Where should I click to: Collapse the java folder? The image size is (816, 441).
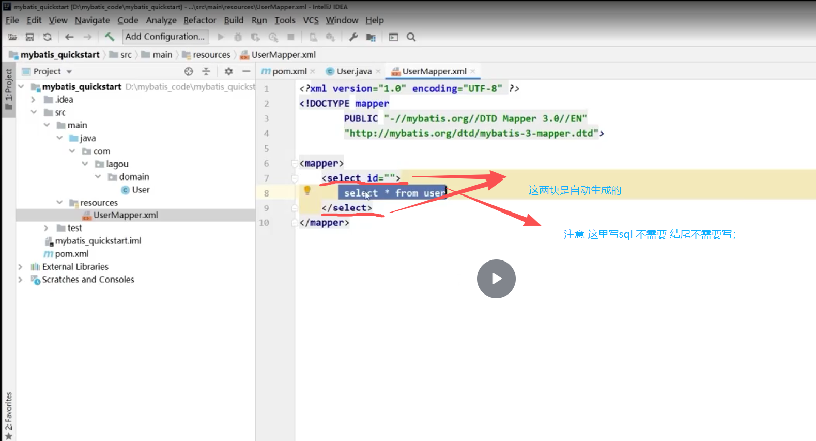pos(59,138)
